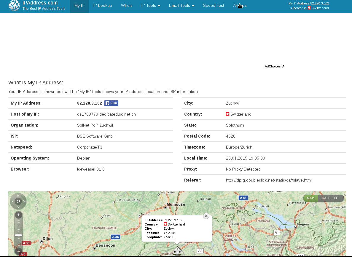Open the IP Lookup page
This screenshot has width=352, height=257.
103,6
